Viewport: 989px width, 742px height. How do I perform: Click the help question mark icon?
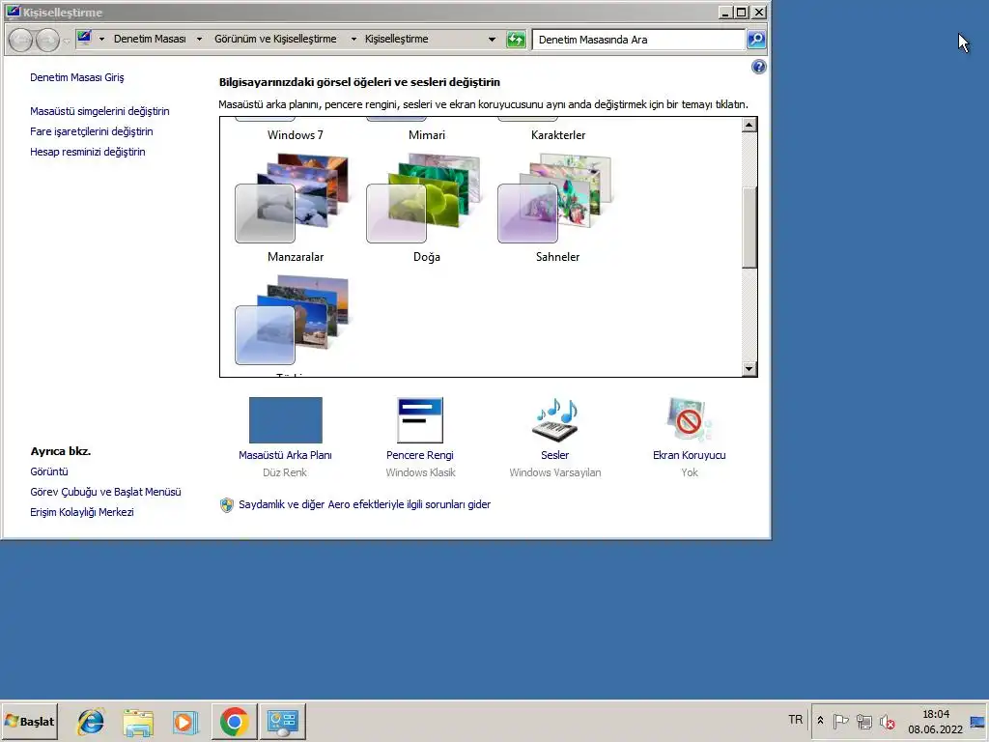tap(759, 67)
